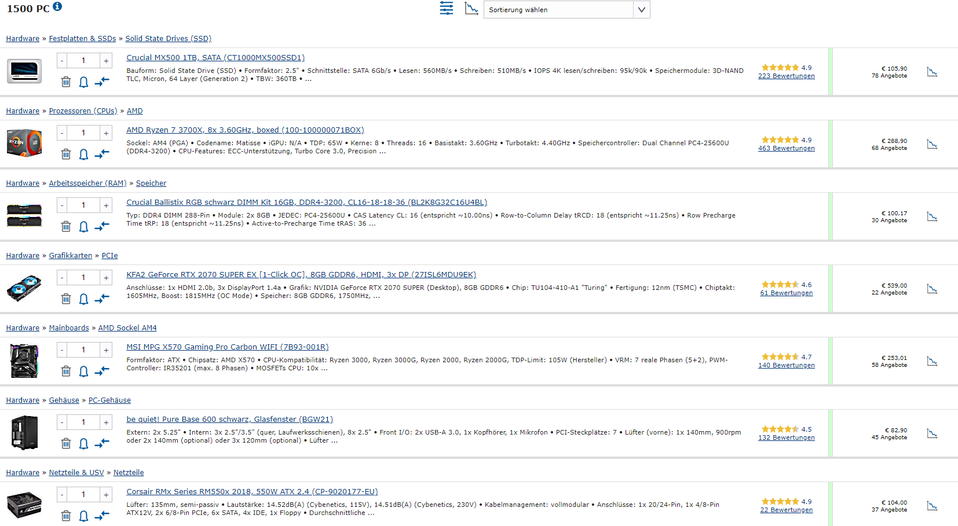
Task: Click the Crucial MX500 SSD thumbnail
Action: (x=24, y=71)
